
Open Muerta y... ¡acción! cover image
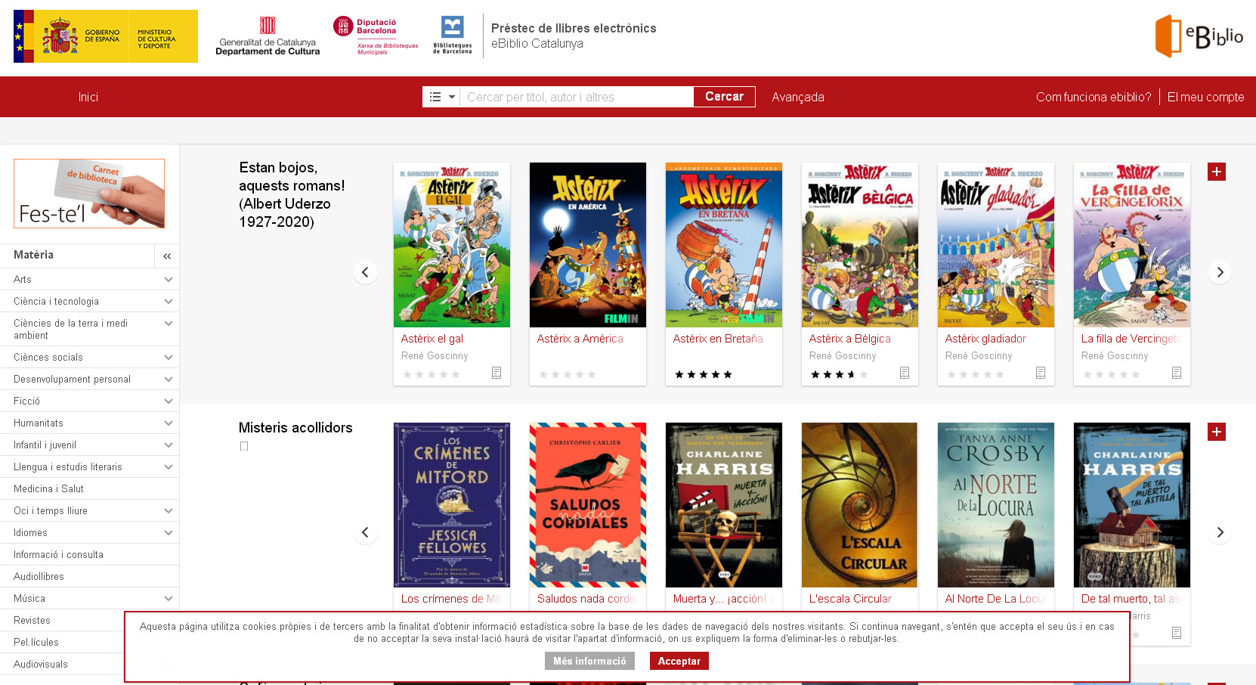(x=724, y=505)
